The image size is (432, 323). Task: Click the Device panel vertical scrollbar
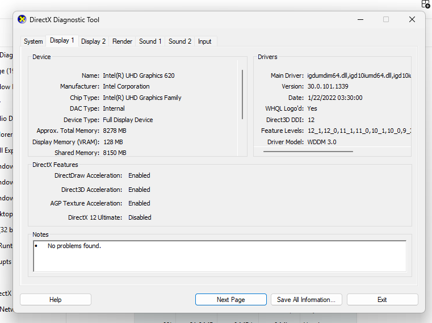242,94
